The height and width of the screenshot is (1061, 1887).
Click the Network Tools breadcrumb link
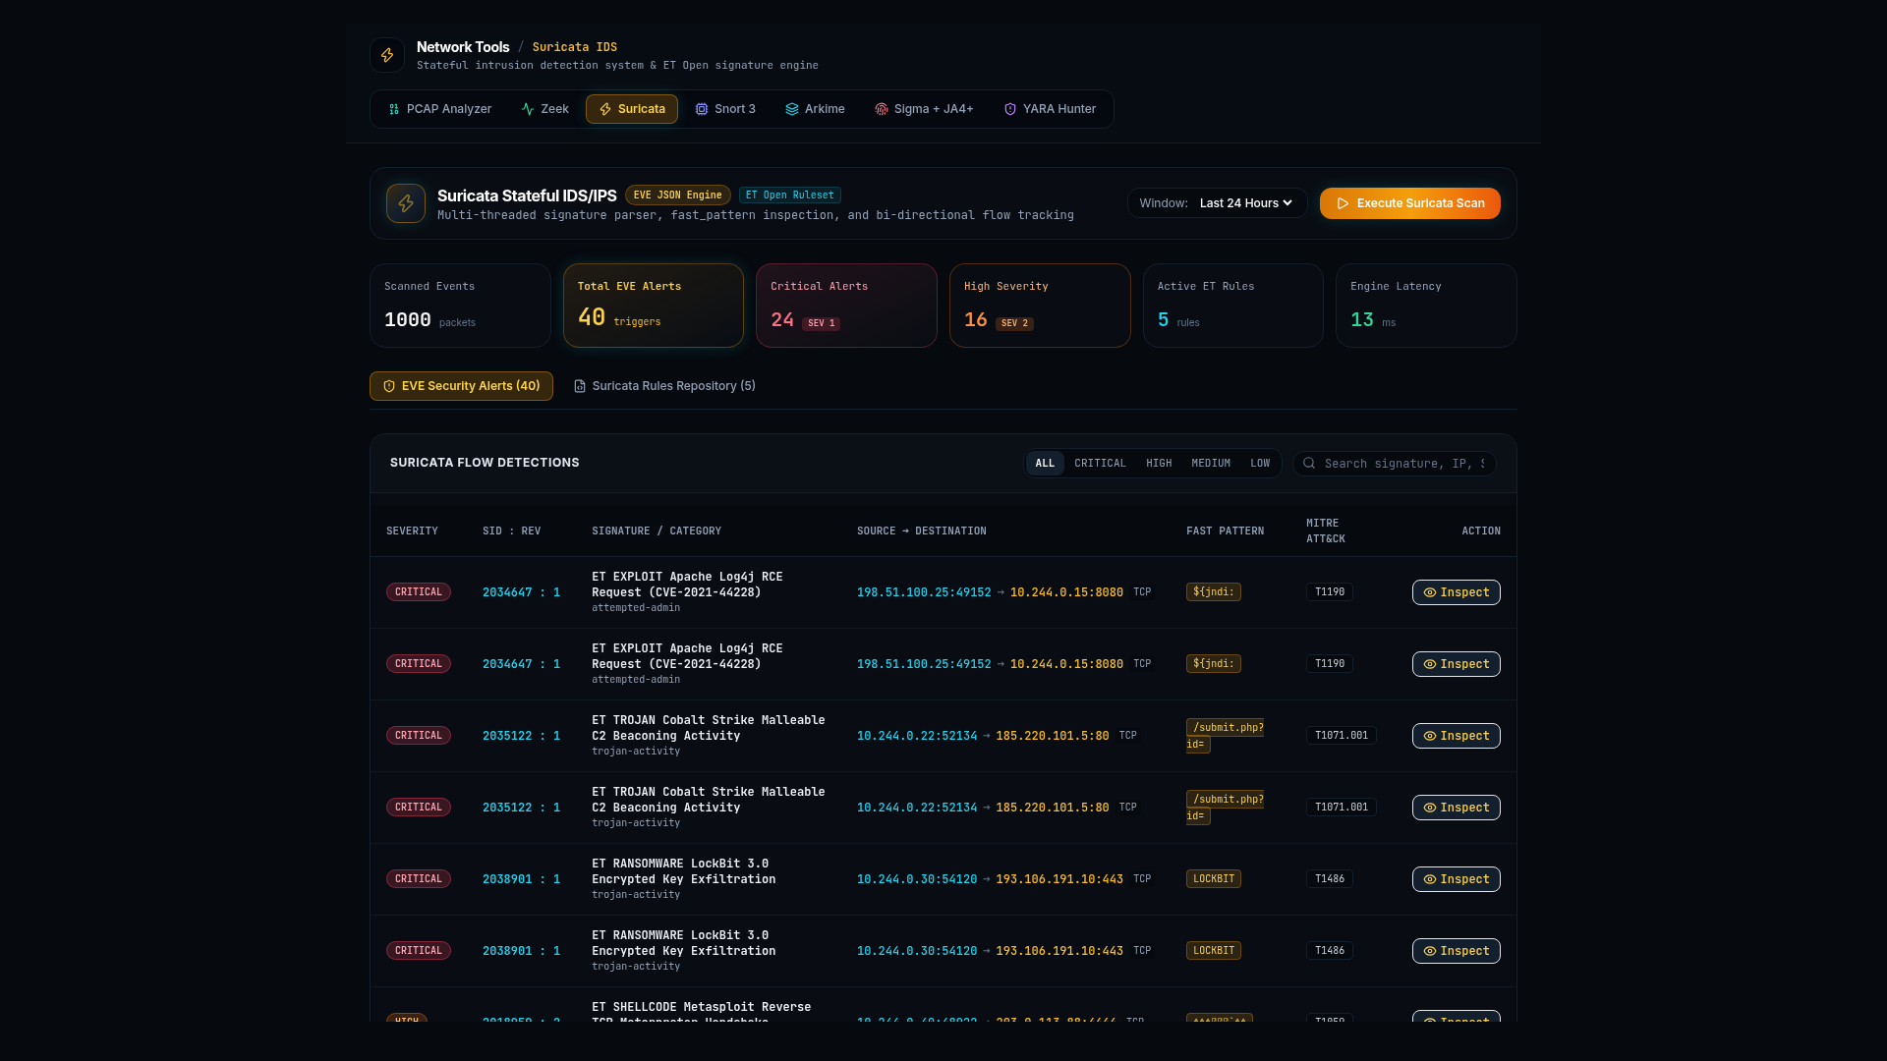point(463,47)
